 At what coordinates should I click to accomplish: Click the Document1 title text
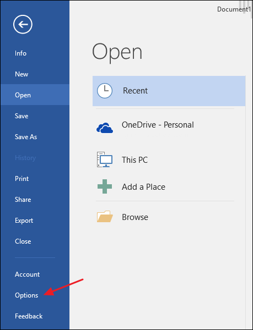tap(234, 9)
